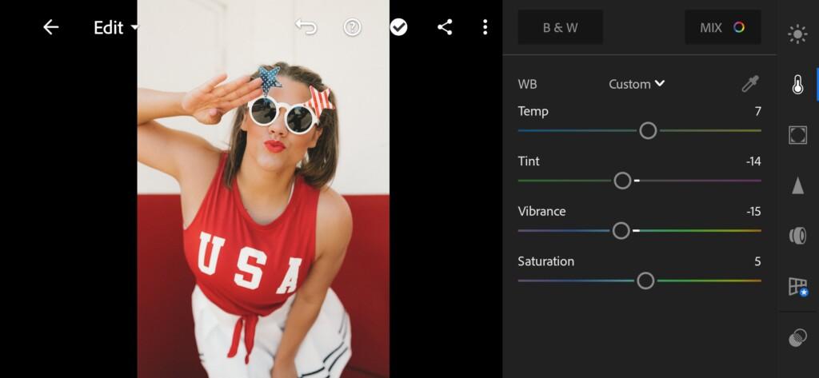Screen dimensions: 819x378
Task: Click the Tint value -14
Action: pyautogui.click(x=753, y=161)
